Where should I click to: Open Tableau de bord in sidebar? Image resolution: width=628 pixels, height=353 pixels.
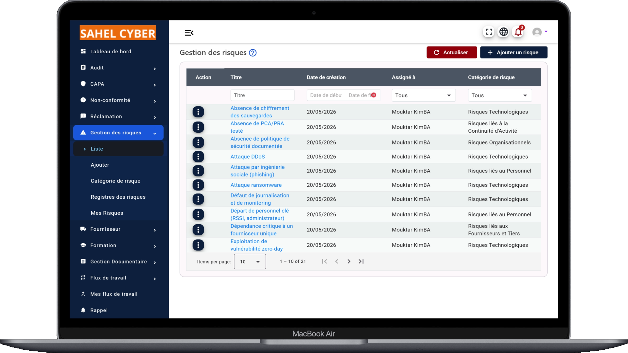118,51
